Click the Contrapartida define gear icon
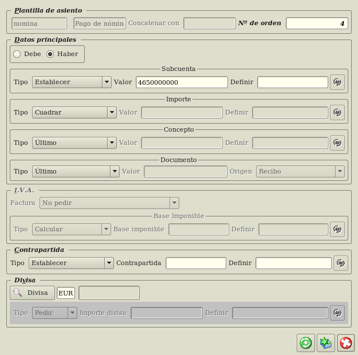This screenshot has height=355, width=358. [341, 263]
